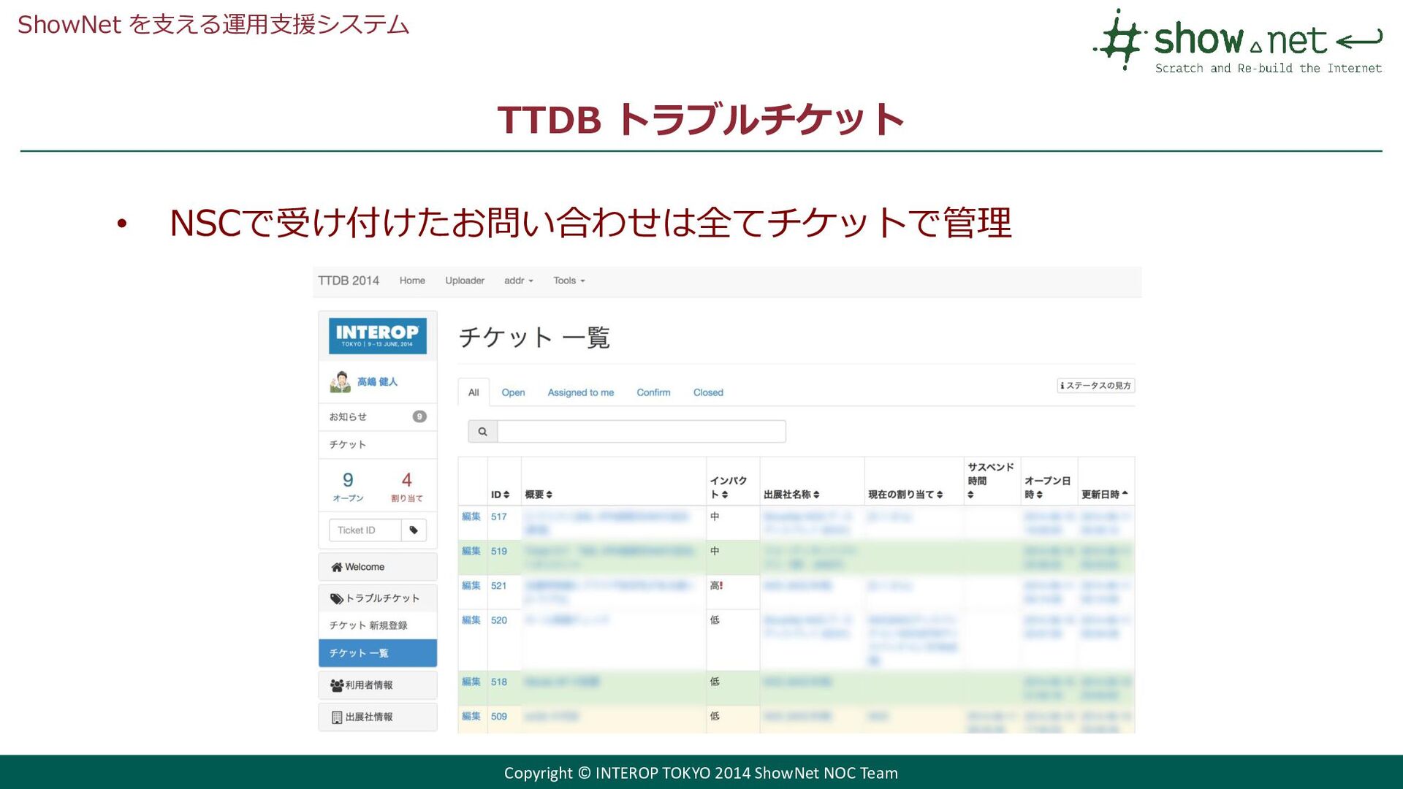Screen dimensions: 1403x789
Task: Sort by オープン日時 column
Action: click(1047, 487)
